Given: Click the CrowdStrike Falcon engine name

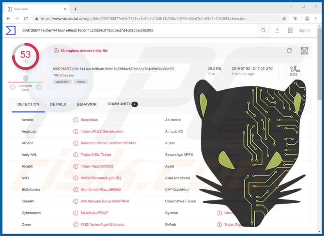Looking at the screenshot, I should click(x=180, y=201).
